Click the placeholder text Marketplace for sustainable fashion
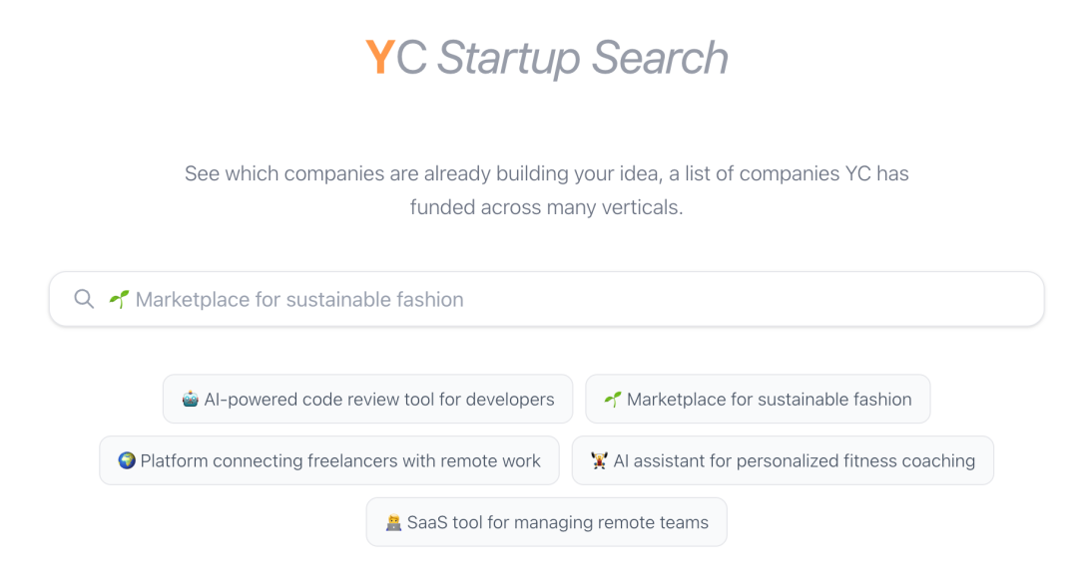This screenshot has width=1078, height=574. pyautogui.click(x=299, y=299)
